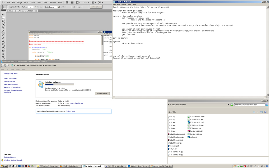Click the Windows Update installing progress bar
Viewport: 269px width, 168px height.
[x=59, y=85]
